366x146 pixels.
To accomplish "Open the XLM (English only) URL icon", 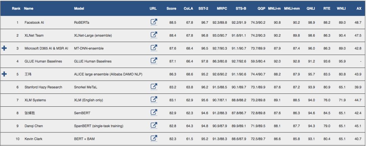I will pos(154,100).
